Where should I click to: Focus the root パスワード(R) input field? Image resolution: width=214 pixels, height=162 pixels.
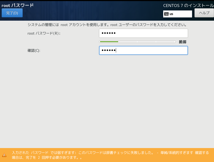pyautogui.click(x=143, y=33)
